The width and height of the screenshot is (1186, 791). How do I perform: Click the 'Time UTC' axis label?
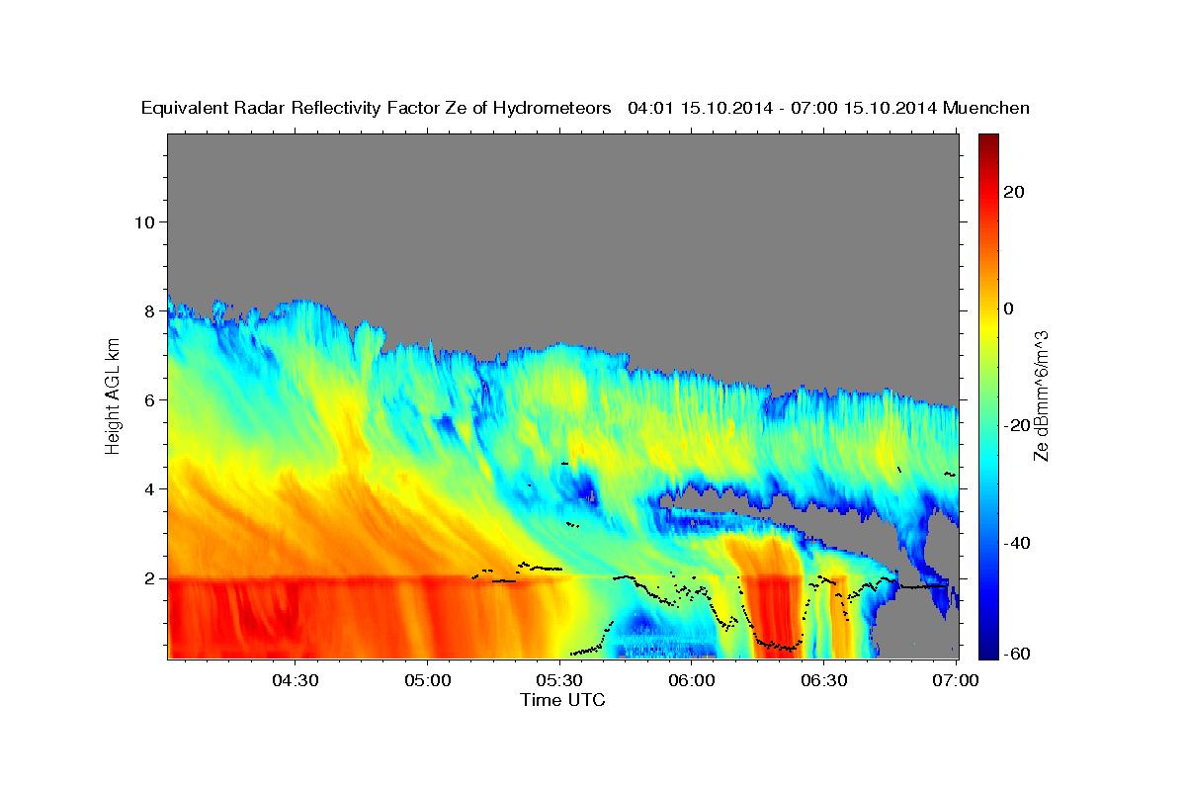click(x=562, y=700)
